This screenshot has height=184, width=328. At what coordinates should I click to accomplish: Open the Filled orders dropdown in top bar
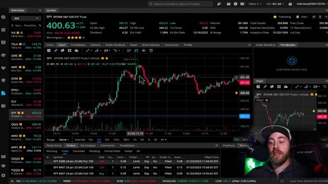(255, 4)
